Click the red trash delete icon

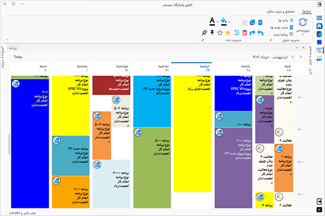coord(245,32)
